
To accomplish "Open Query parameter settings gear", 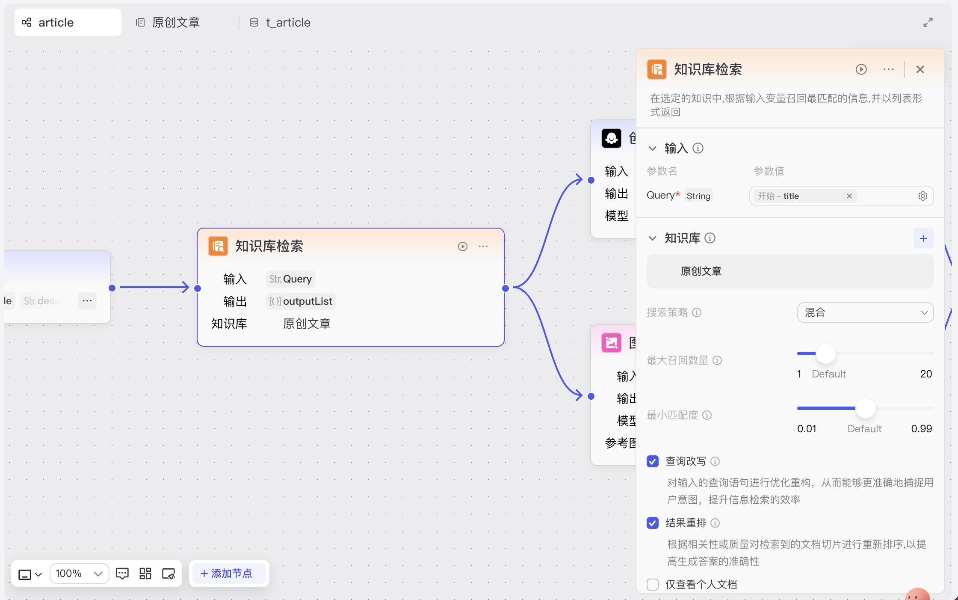I will tap(923, 196).
